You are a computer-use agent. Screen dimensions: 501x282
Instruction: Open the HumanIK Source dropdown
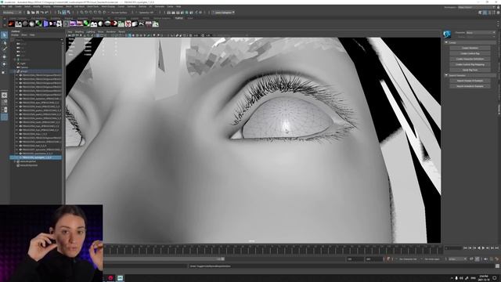[x=481, y=37]
